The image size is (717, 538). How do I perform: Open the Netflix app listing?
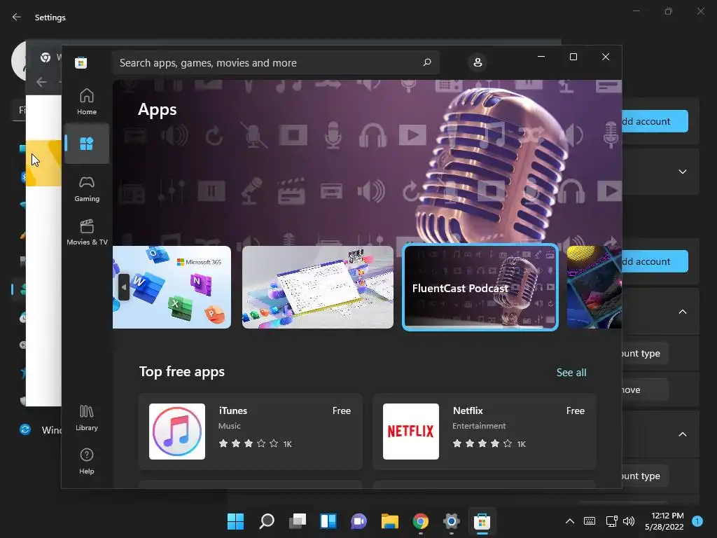point(485,432)
